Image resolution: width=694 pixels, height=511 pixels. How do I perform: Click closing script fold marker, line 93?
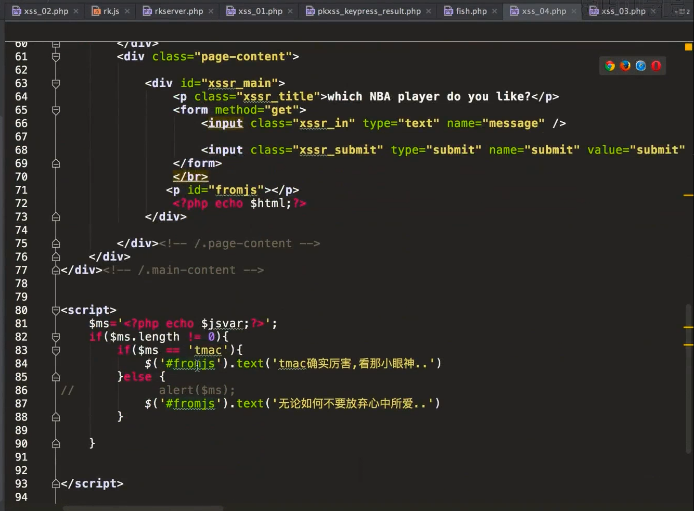[x=56, y=484]
